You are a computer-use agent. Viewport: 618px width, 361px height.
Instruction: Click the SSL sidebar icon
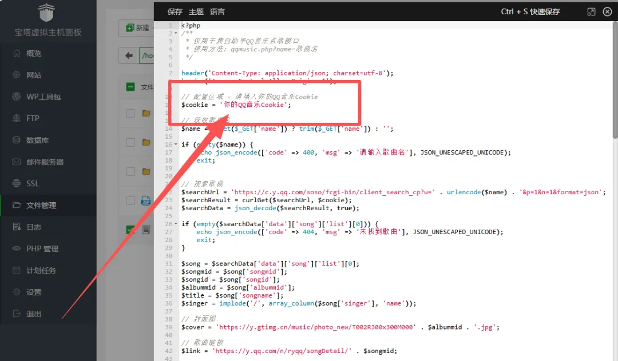(17, 183)
